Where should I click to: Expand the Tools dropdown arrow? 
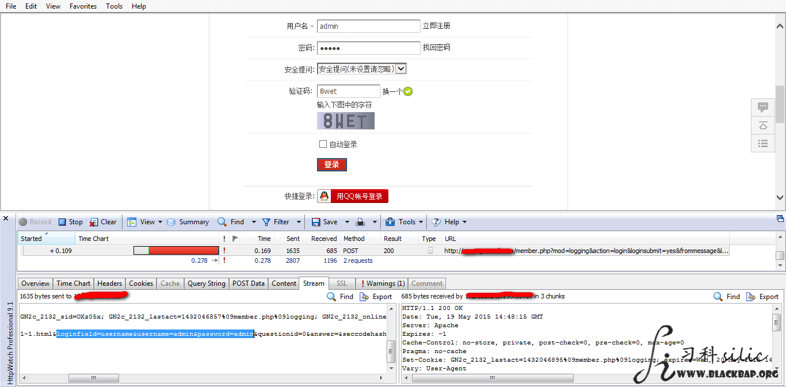(422, 222)
